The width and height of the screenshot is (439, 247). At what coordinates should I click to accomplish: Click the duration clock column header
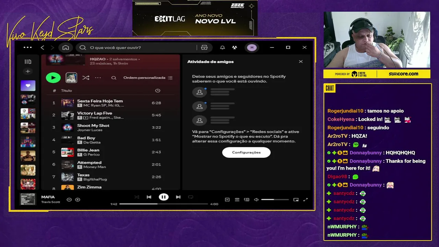[x=158, y=91]
